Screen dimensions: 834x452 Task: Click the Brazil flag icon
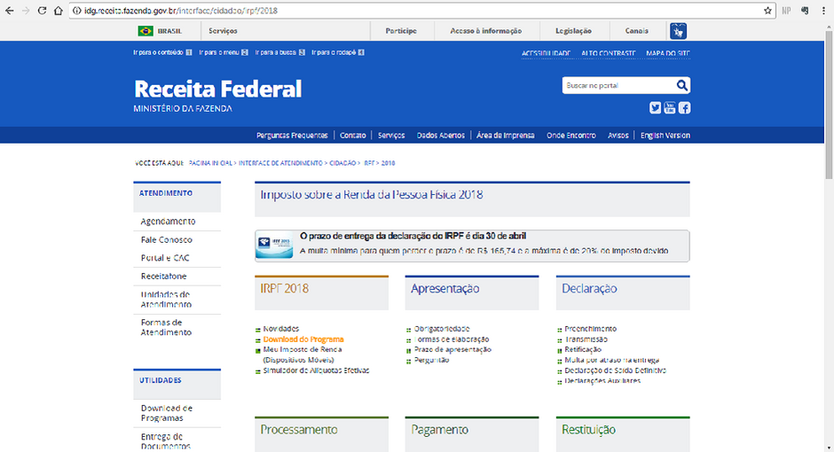(146, 31)
